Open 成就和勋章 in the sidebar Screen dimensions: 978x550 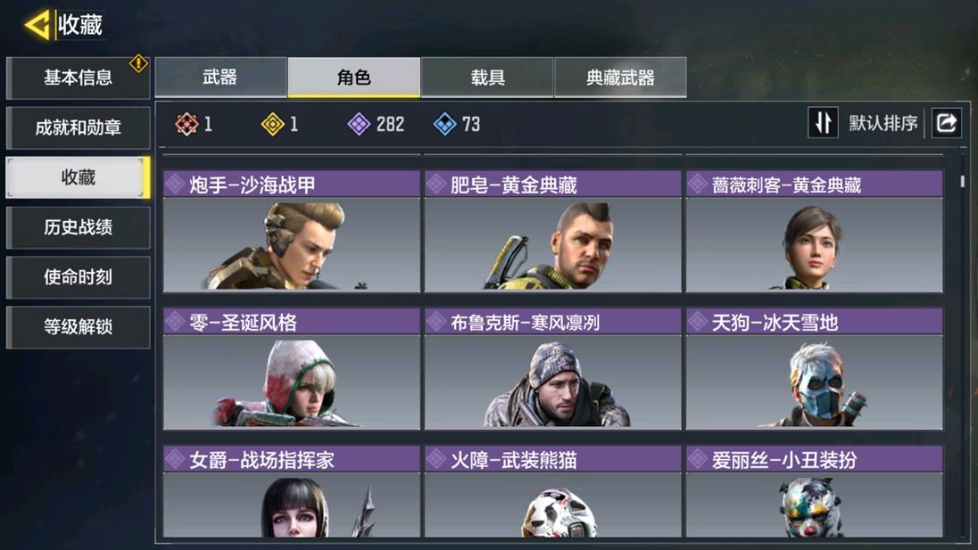click(x=78, y=127)
